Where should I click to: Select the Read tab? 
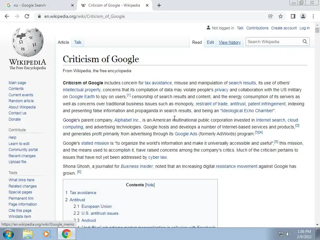197,42
